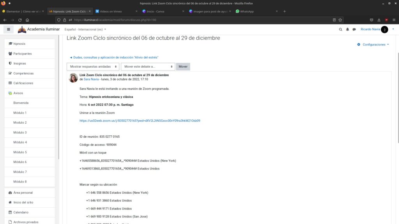Close the Videos on Vimeo tab
The height and width of the screenshot is (224, 399).
[136, 11]
